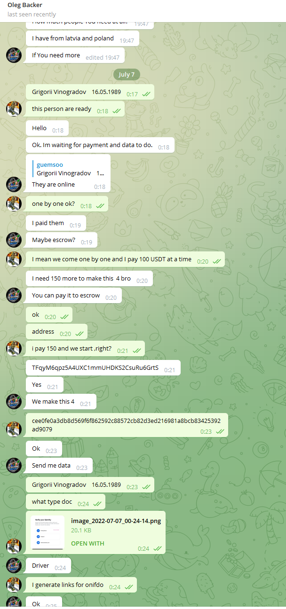Click the quoted guemsoo reply preview

click(x=68, y=169)
